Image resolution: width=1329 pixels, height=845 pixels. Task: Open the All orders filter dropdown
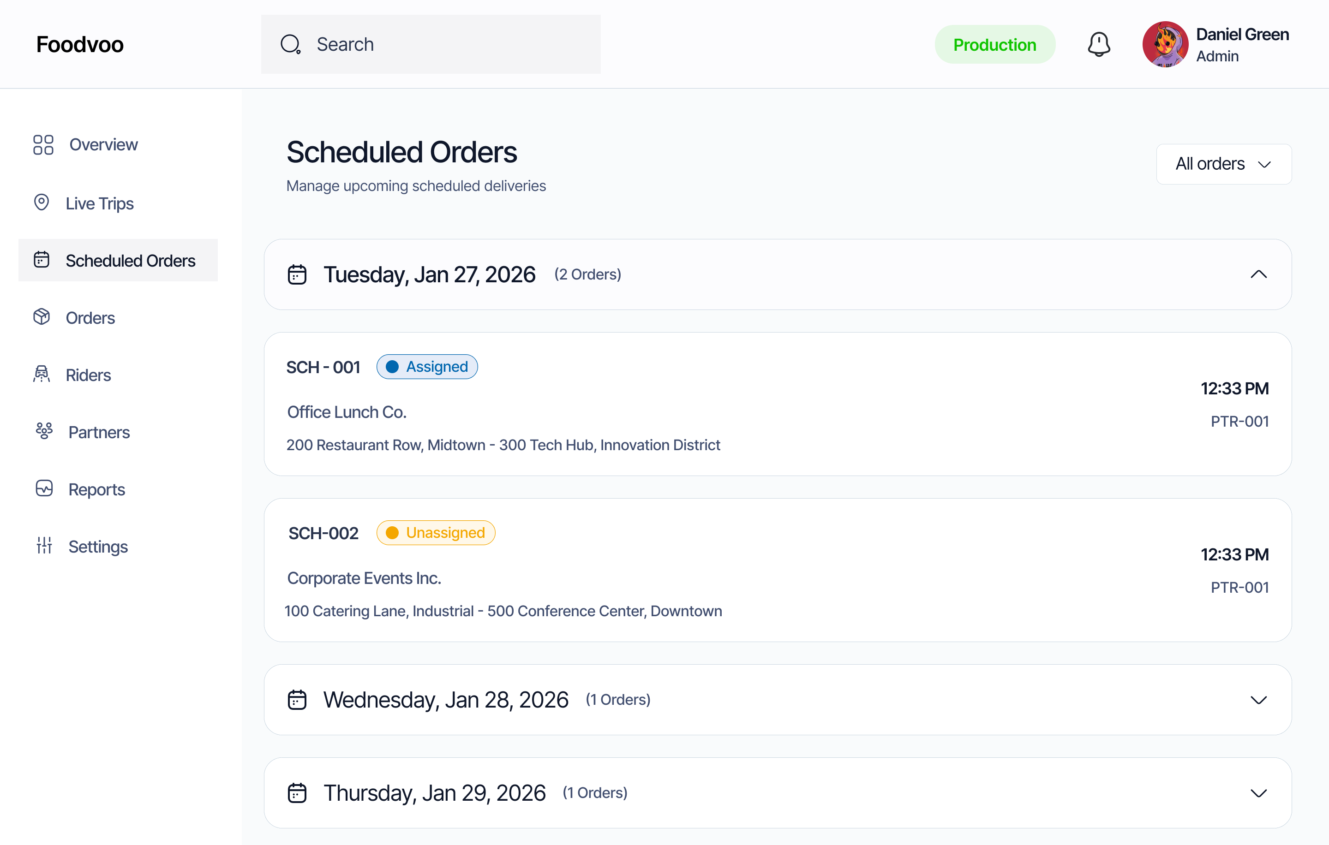(1224, 164)
